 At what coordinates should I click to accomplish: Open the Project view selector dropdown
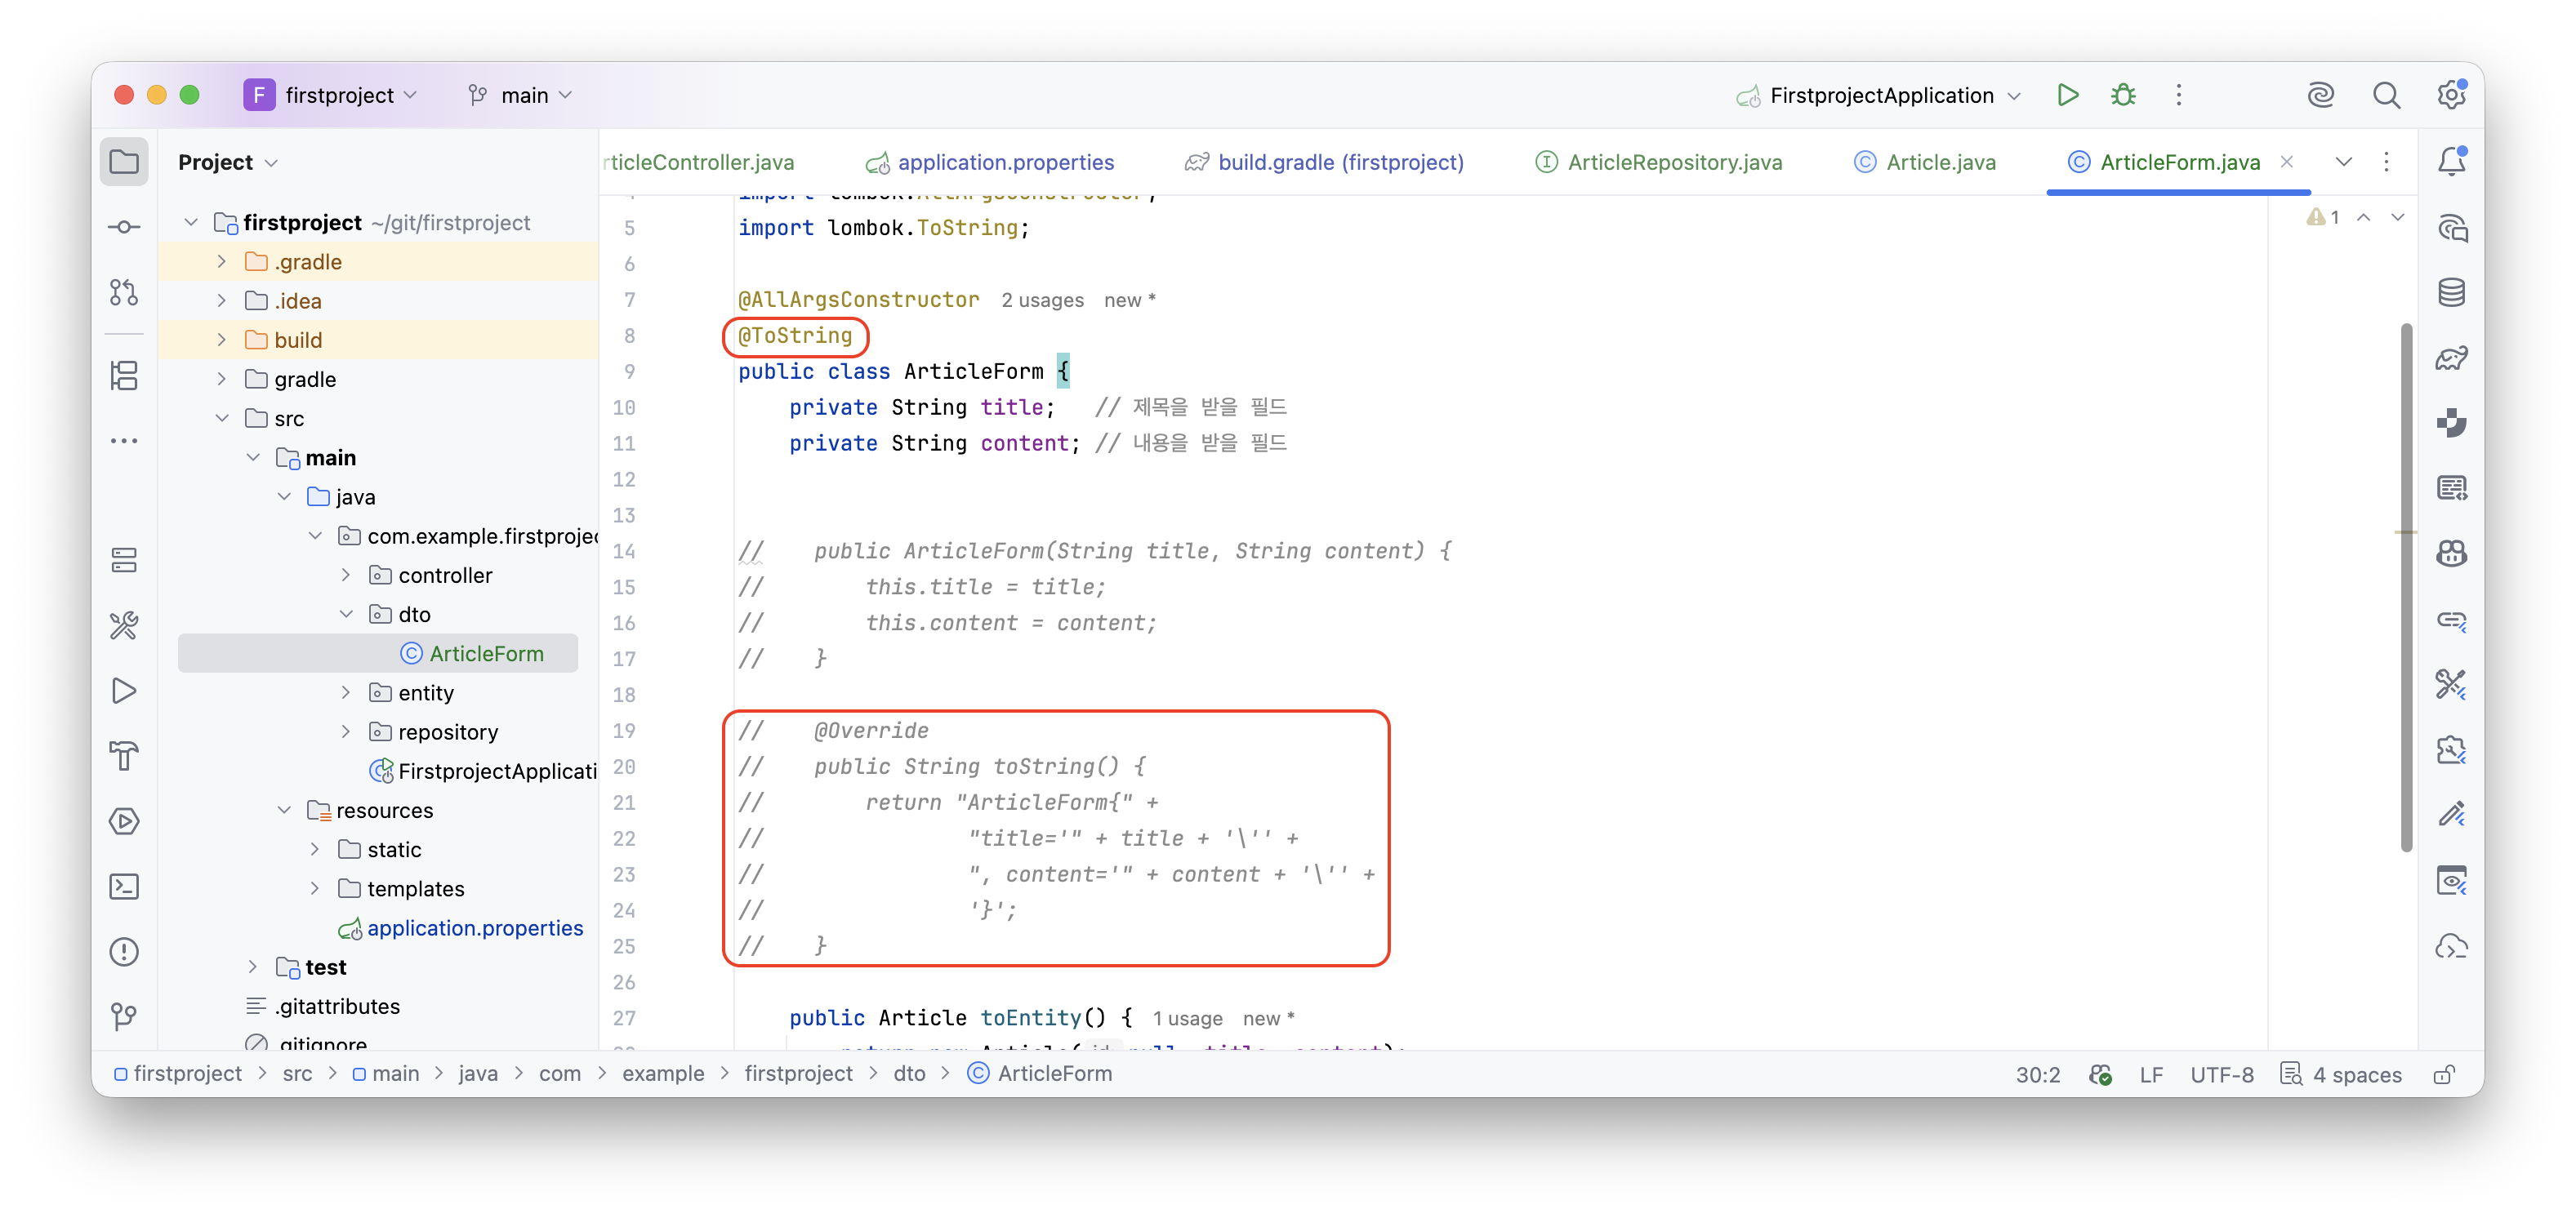(228, 162)
